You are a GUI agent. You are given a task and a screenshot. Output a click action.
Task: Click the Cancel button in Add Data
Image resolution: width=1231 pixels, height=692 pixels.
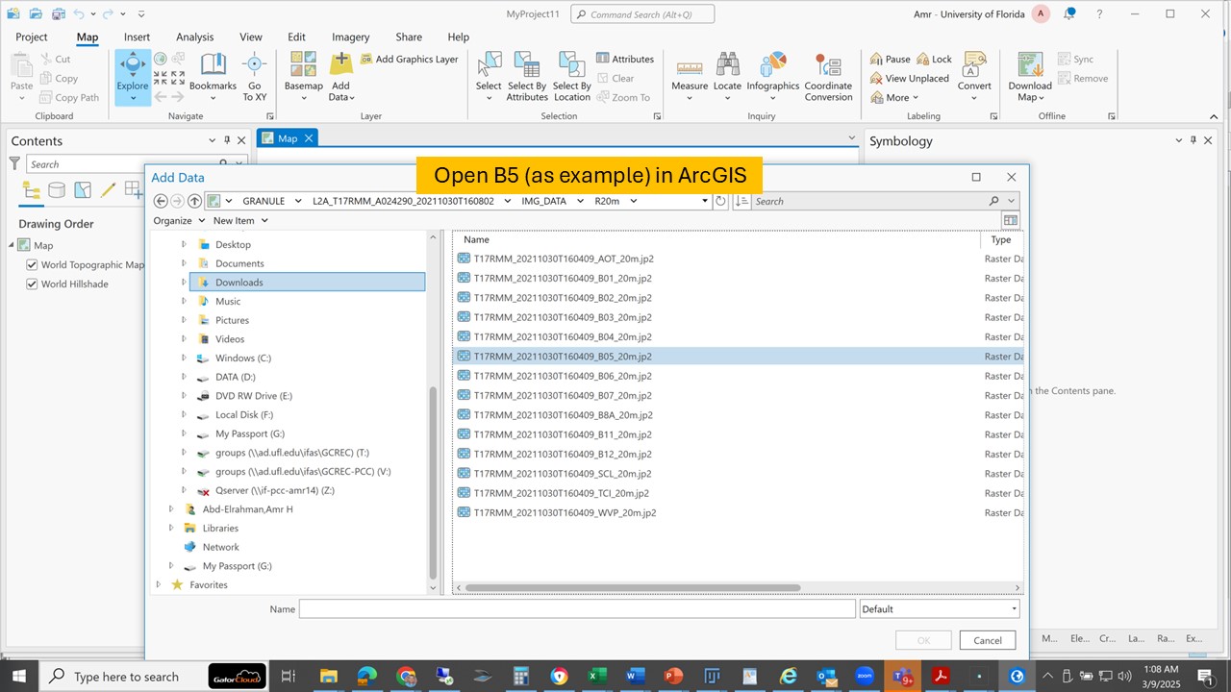pyautogui.click(x=988, y=640)
